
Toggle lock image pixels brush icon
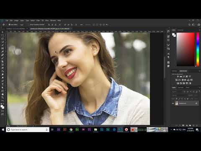tap(180, 99)
